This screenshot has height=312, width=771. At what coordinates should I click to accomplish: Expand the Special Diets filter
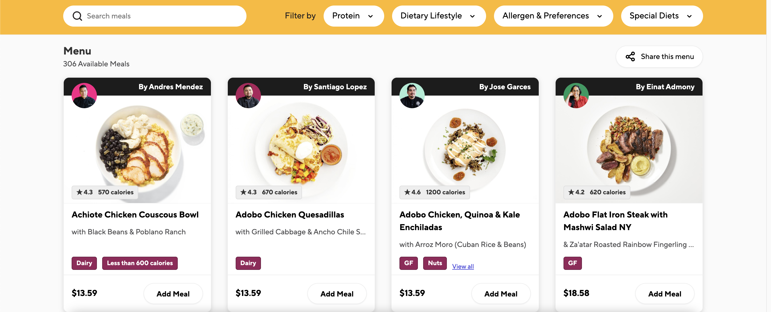(661, 16)
